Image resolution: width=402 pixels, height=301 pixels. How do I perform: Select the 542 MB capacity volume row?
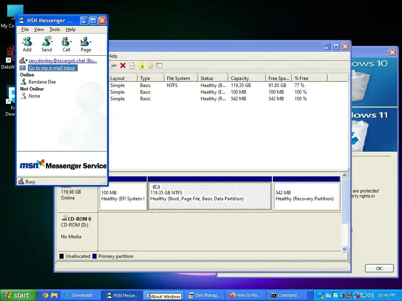[228, 99]
